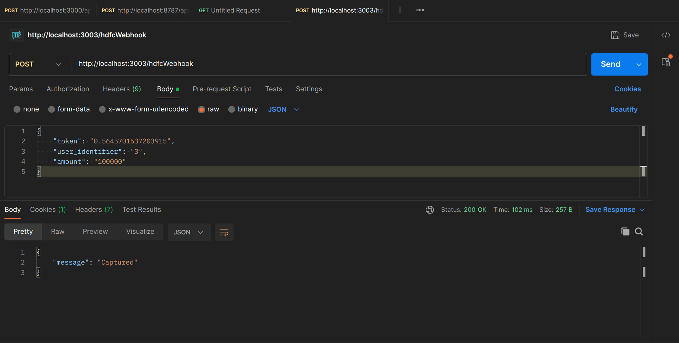
Task: Beautify the request body
Action: coord(624,109)
